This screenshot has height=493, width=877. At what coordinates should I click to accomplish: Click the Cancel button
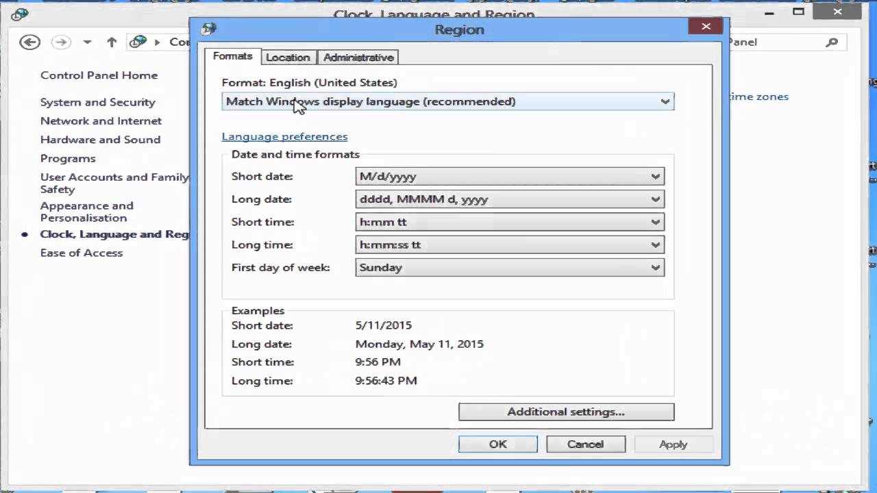click(586, 444)
